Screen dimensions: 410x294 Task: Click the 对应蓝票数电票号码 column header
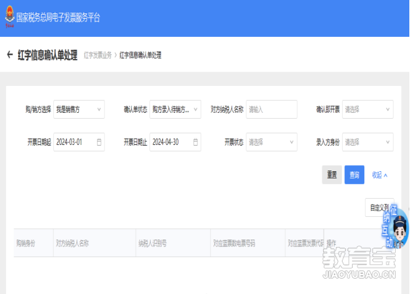(x=248, y=243)
